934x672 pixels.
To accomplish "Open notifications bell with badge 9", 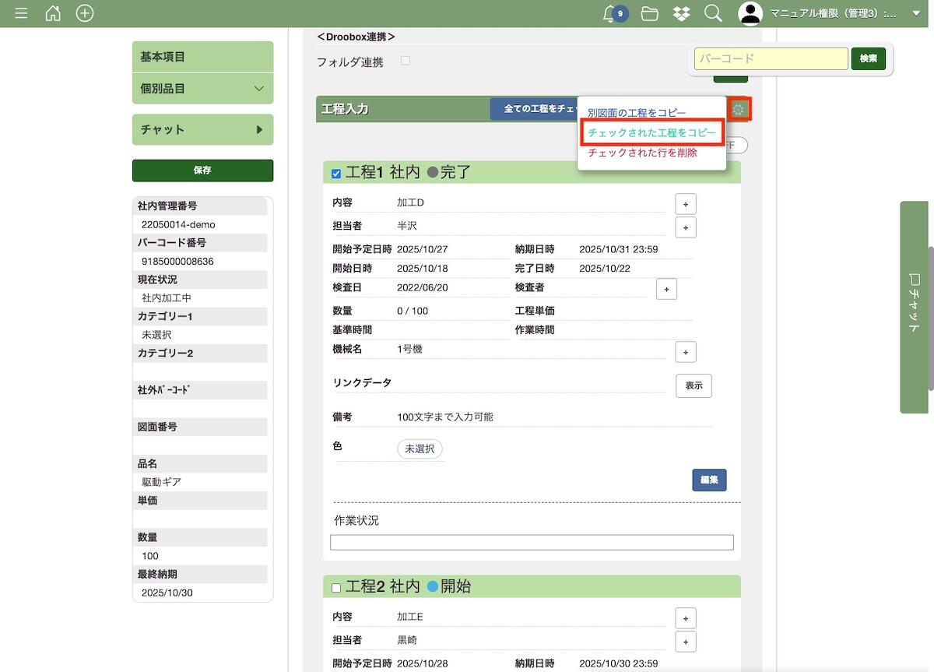I will (612, 13).
